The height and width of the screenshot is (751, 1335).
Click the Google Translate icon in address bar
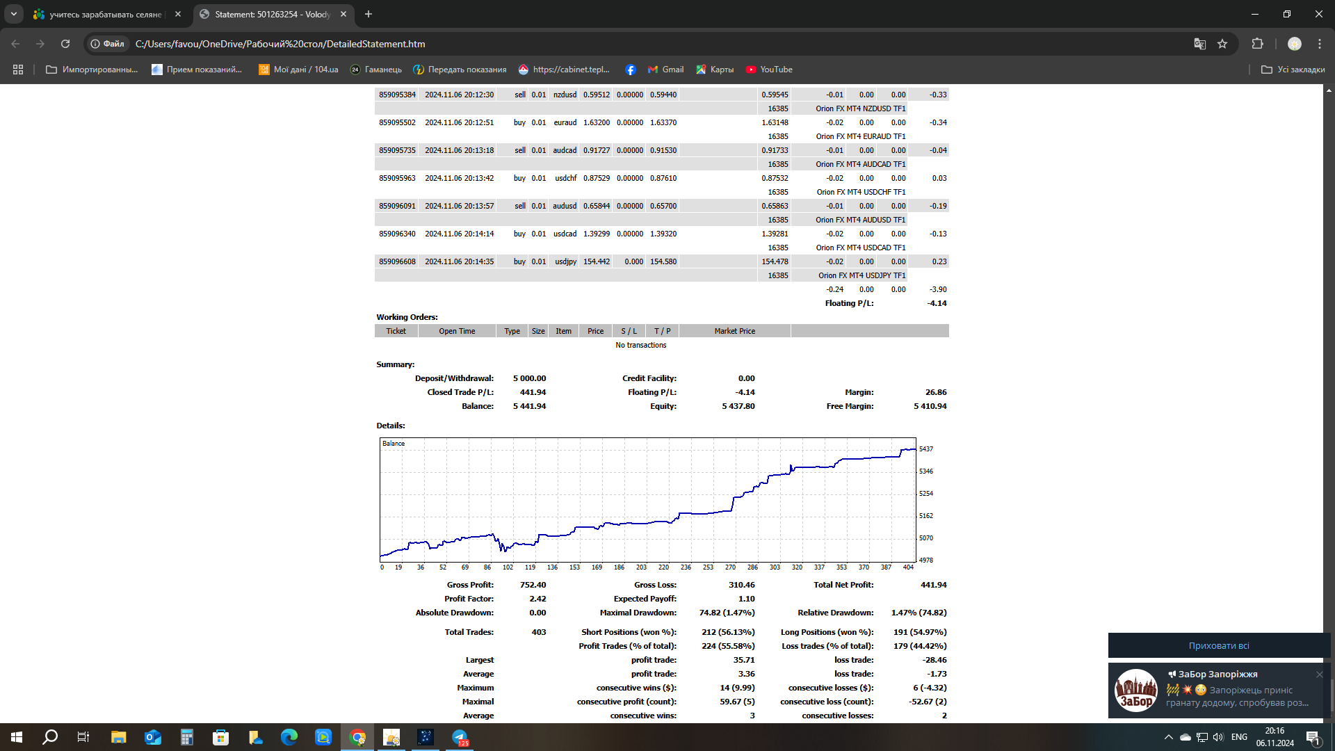[x=1199, y=44]
